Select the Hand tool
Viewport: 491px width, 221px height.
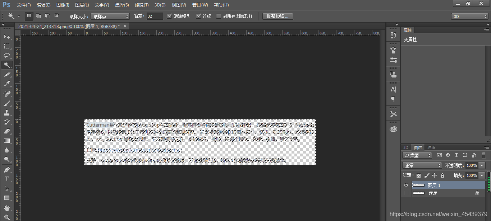pyautogui.click(x=7, y=208)
